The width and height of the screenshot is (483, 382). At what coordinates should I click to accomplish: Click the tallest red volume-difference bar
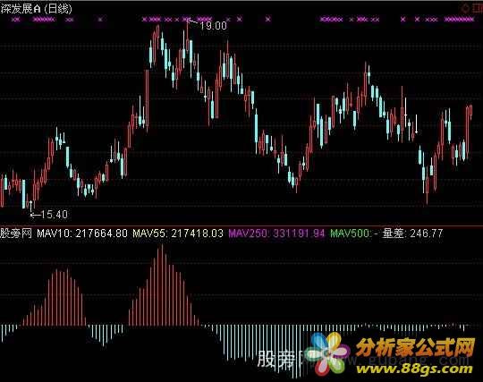coord(162,285)
